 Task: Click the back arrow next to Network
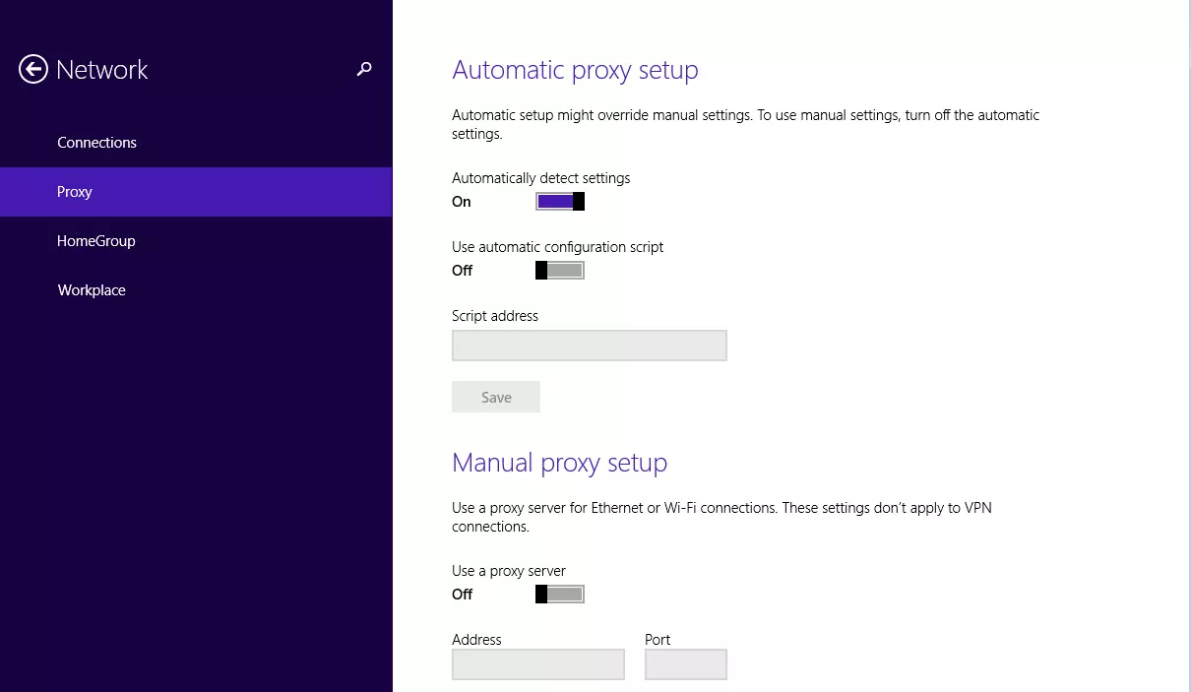coord(33,69)
